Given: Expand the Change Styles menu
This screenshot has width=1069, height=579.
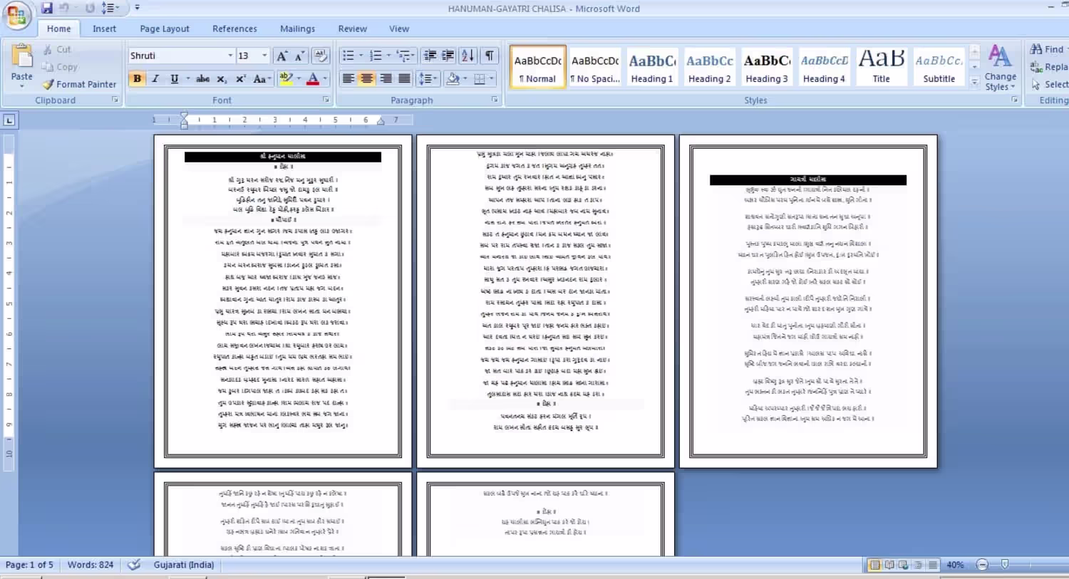Looking at the screenshot, I should tap(1000, 68).
